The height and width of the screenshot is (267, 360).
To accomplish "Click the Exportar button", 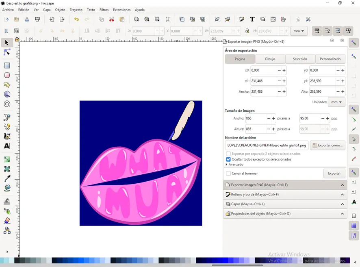I will [x=334, y=174].
